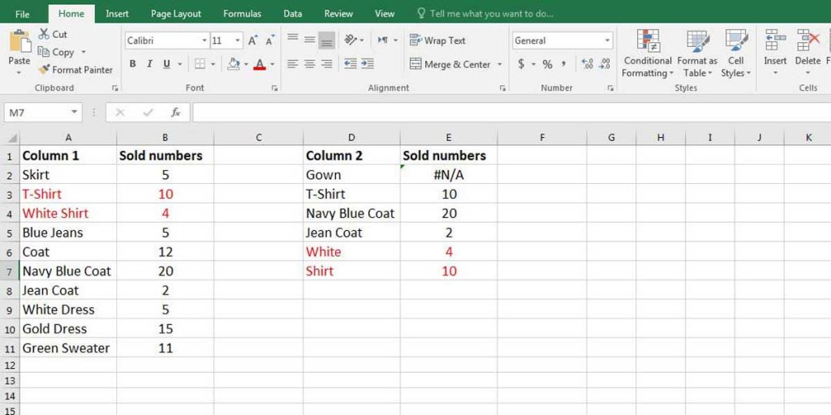Click the Copy icon
Viewport: 831px width, 415px height.
pos(44,52)
